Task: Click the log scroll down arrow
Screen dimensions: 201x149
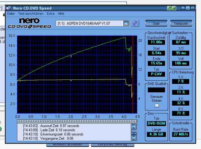Action: [x=134, y=138]
